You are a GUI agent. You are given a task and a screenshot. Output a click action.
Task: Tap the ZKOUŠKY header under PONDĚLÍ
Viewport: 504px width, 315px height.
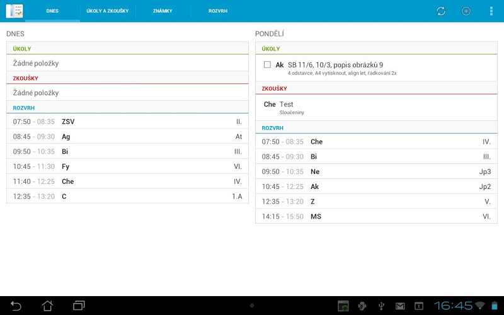click(376, 88)
